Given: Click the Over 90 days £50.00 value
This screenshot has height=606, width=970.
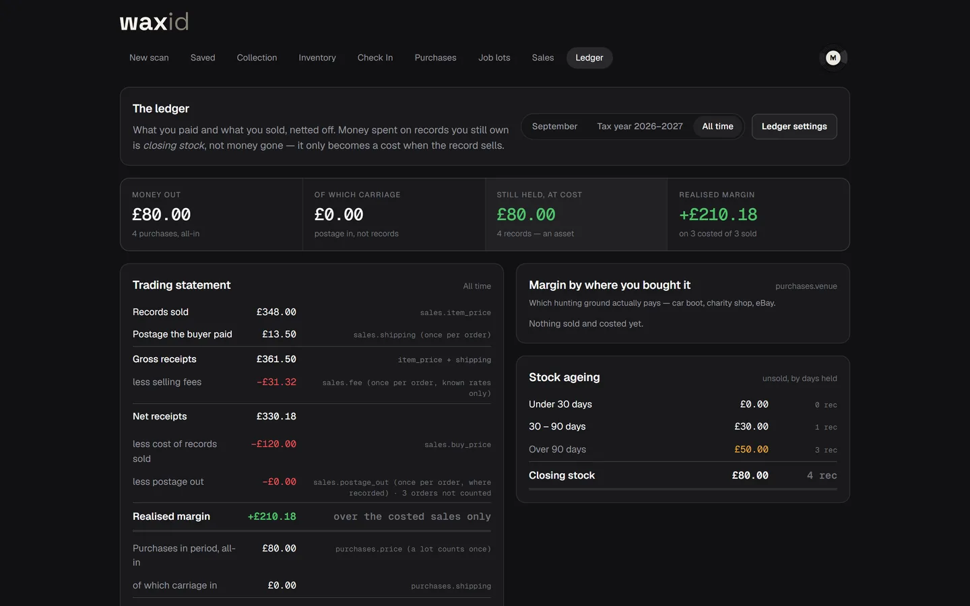Looking at the screenshot, I should tap(751, 450).
